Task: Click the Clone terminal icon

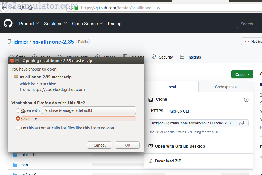Action: [x=150, y=100]
